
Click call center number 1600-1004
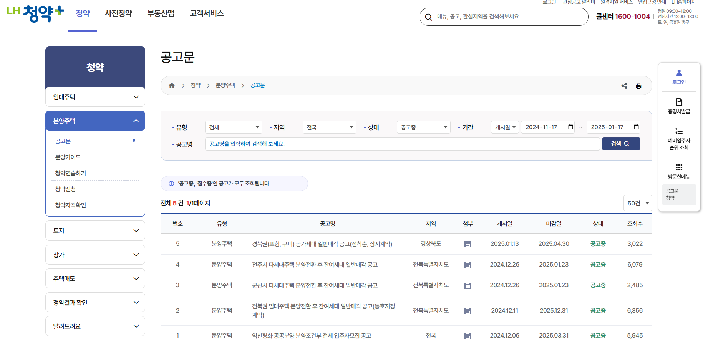[632, 17]
